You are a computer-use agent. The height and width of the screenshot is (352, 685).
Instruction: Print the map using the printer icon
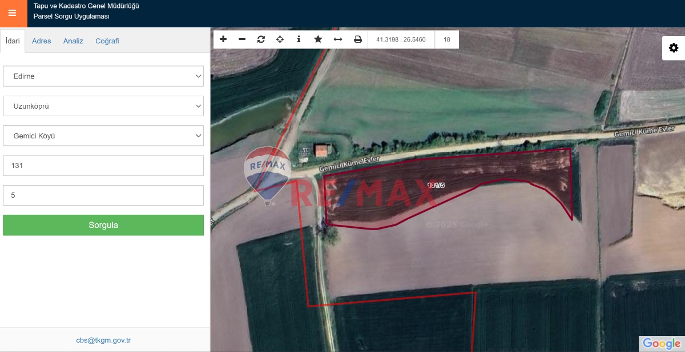click(358, 39)
